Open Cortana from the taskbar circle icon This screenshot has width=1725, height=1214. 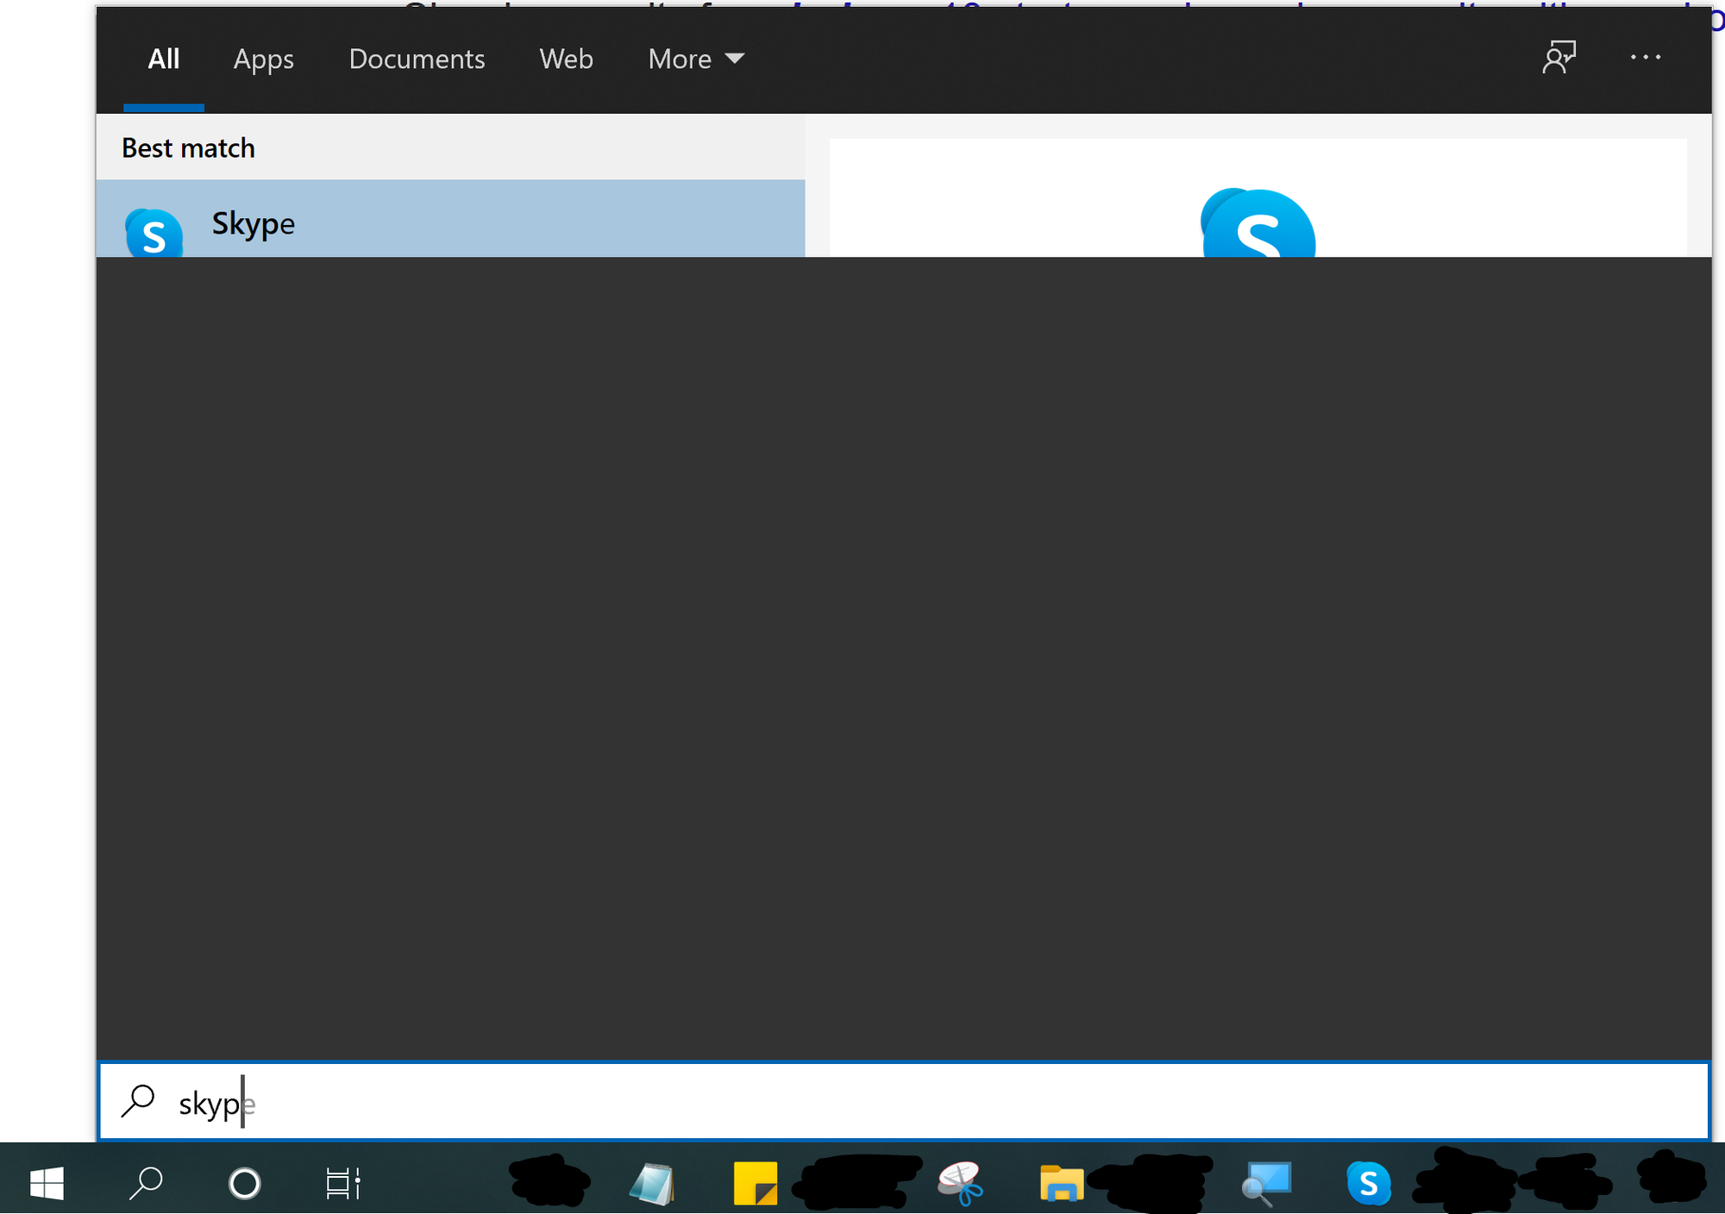click(x=244, y=1183)
